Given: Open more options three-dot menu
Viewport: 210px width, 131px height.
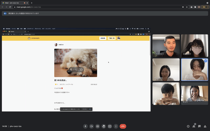Looking at the screenshot, I should pos(116,126).
